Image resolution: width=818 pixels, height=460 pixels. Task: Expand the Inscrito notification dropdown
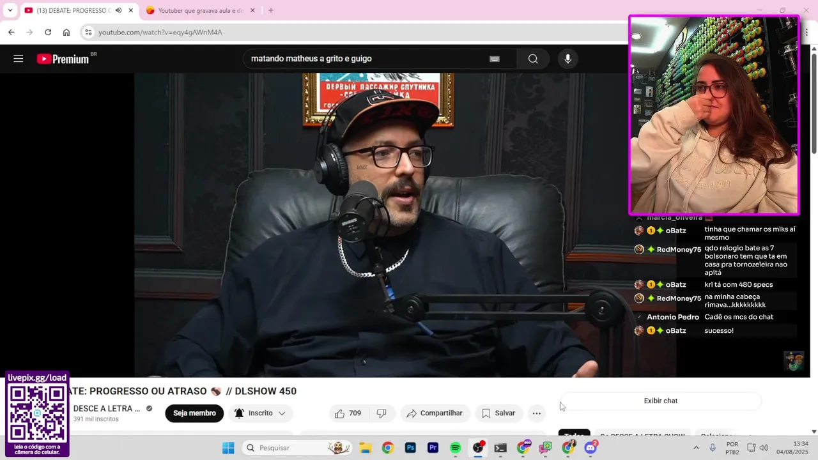pyautogui.click(x=261, y=413)
